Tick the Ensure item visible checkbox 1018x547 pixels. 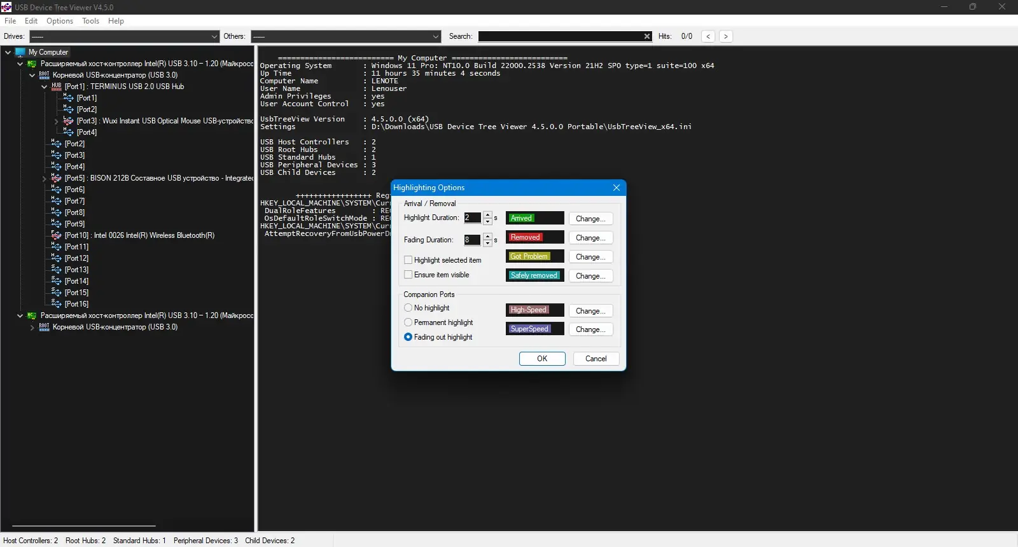coord(408,275)
